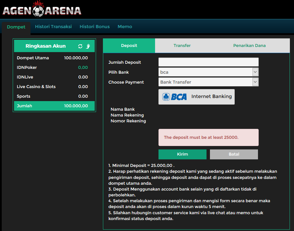Open the Histori Bonus tab
This screenshot has height=231, width=294.
(x=95, y=27)
